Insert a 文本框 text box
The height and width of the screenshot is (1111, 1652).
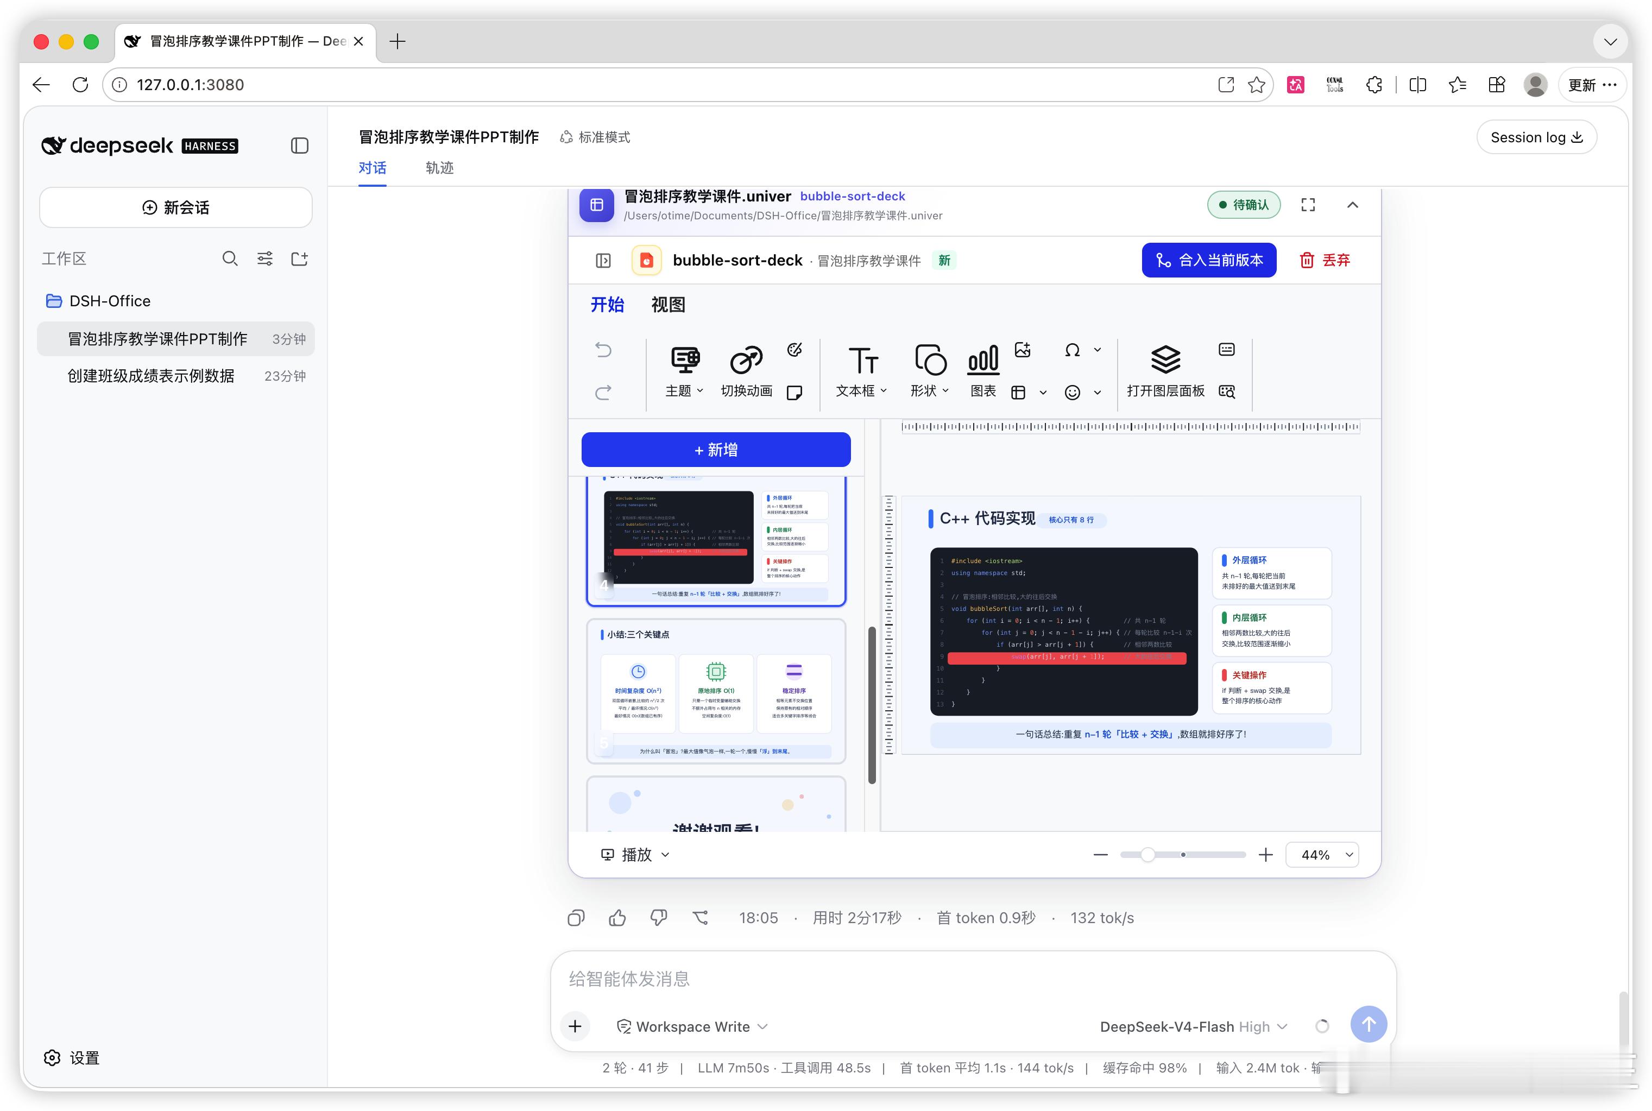click(862, 371)
